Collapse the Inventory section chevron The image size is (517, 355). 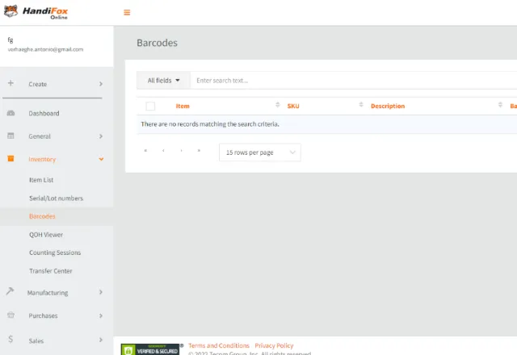tap(101, 159)
